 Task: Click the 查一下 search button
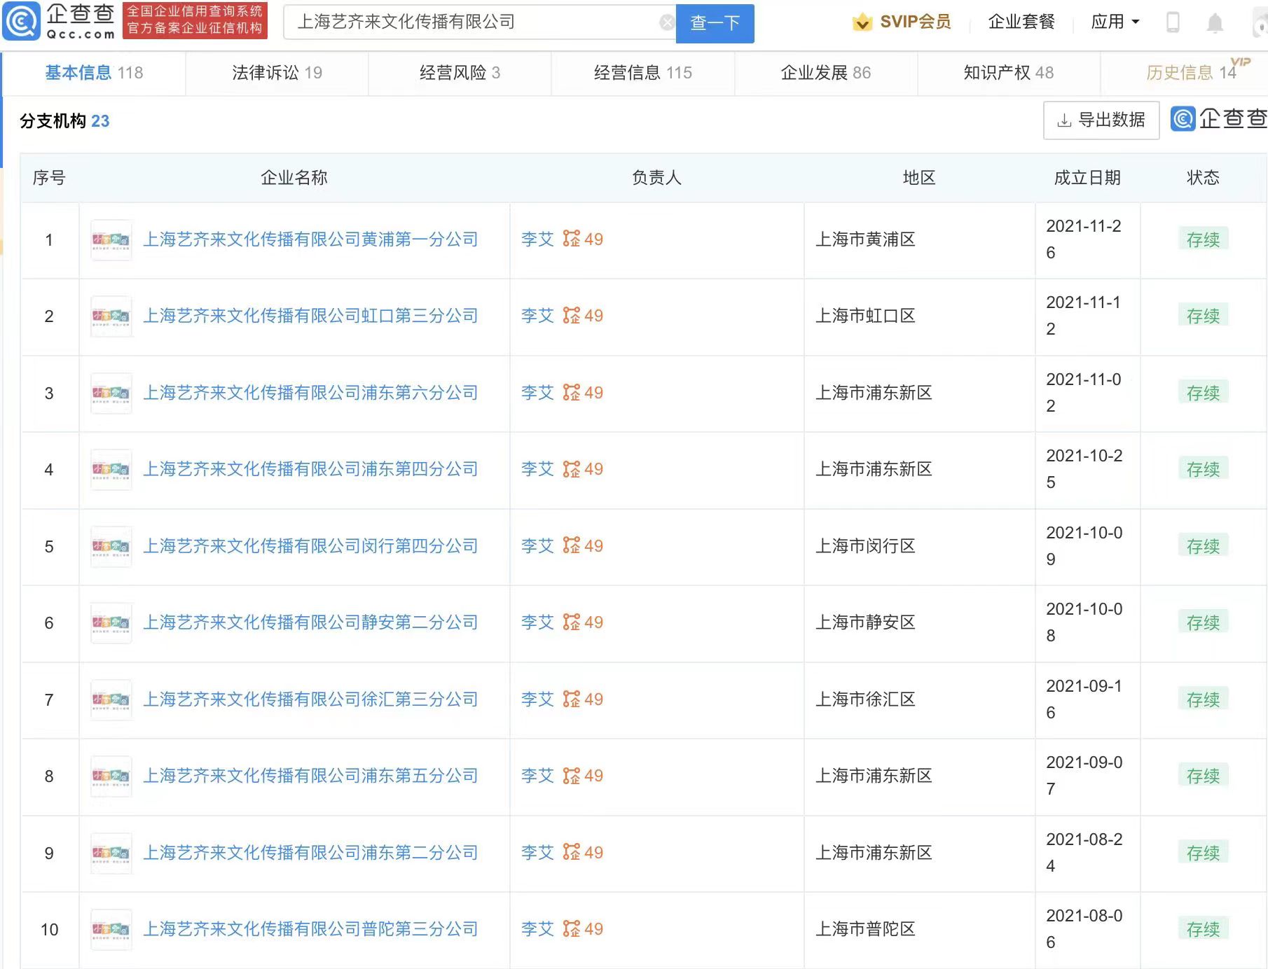coord(715,23)
